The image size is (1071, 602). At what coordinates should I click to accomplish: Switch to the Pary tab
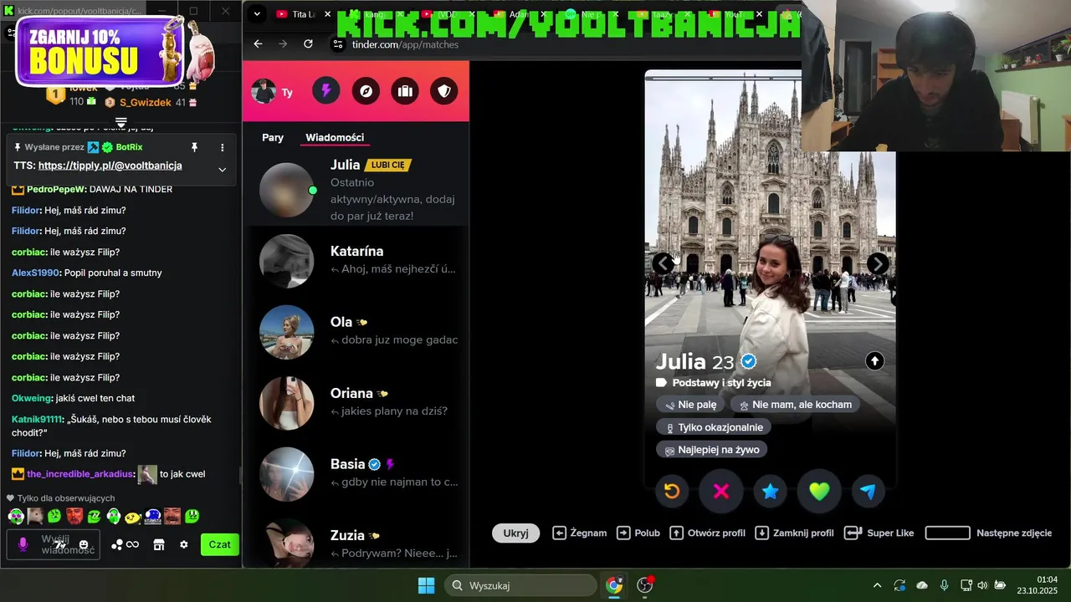273,137
